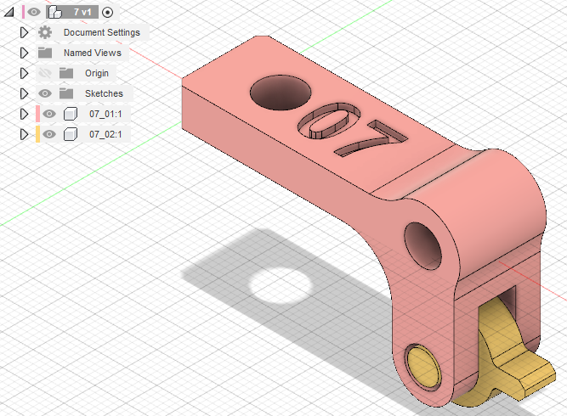
Task: Click the pink color swatch of 07_01:1
Action: [38, 114]
